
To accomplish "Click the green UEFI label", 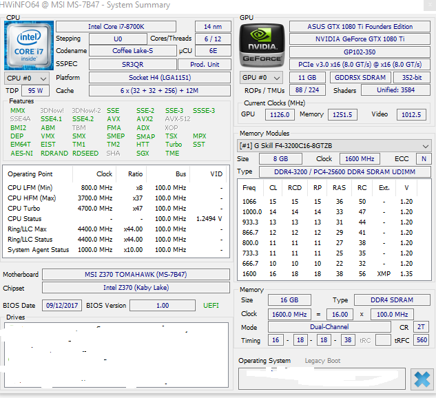I will pyautogui.click(x=211, y=306).
